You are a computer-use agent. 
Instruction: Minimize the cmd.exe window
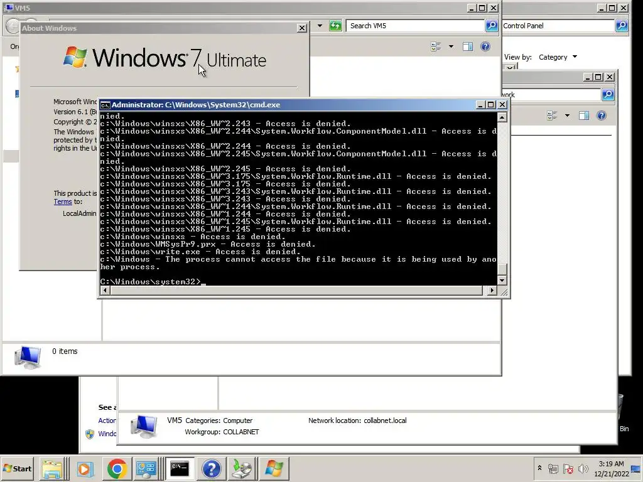[x=480, y=105]
